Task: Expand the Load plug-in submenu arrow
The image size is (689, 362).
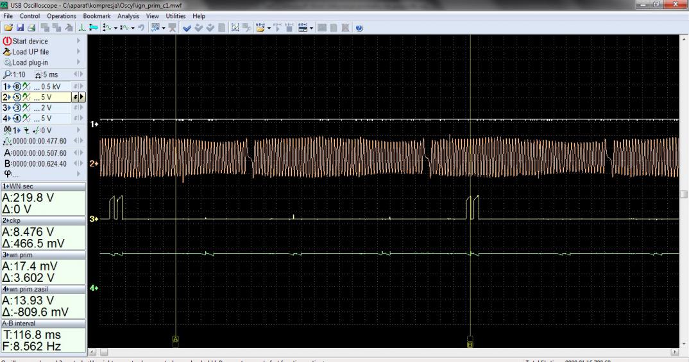Action: [x=78, y=63]
